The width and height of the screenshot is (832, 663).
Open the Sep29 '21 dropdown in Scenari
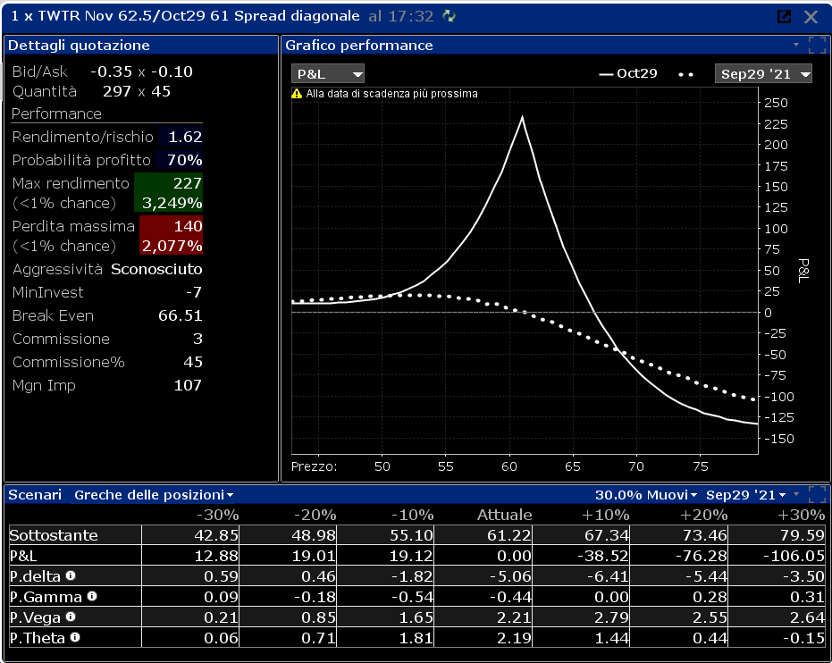[x=745, y=495]
